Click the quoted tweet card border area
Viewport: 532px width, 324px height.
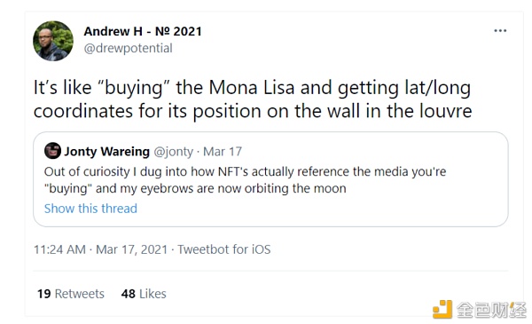(x=270, y=179)
